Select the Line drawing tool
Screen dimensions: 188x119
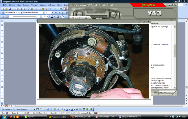[x=31, y=109]
